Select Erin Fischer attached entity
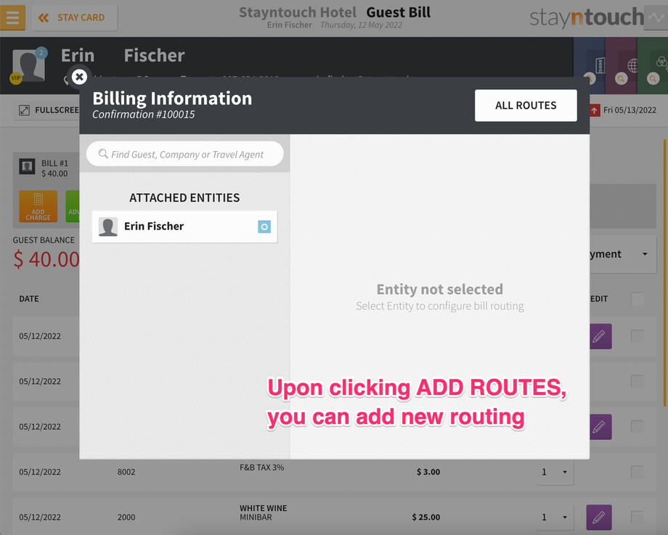The image size is (668, 535). coord(184,226)
